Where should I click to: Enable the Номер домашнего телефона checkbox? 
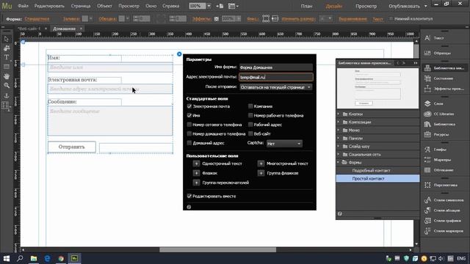(x=189, y=133)
